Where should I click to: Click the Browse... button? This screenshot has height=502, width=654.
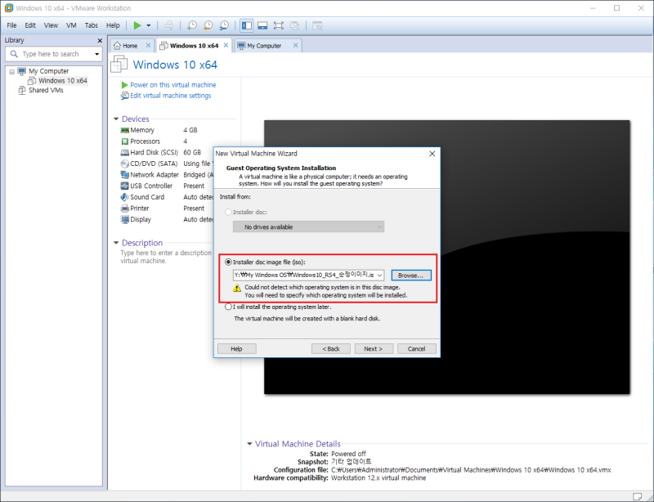[x=411, y=276]
